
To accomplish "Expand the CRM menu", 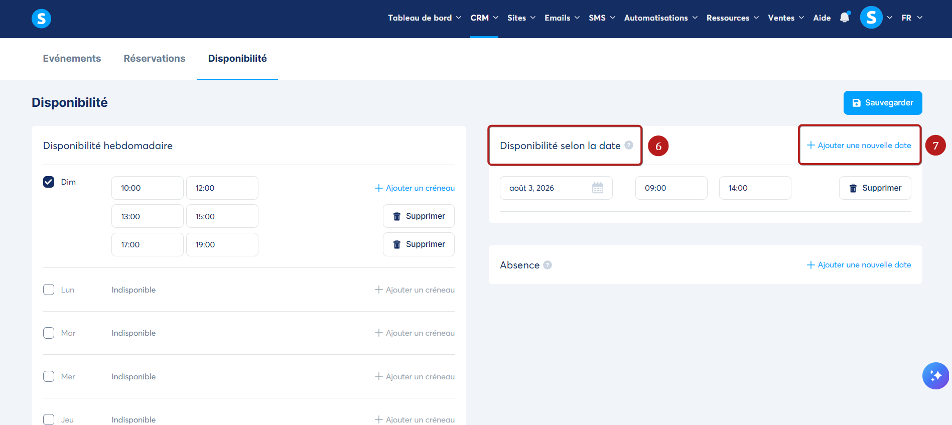I will pyautogui.click(x=484, y=18).
